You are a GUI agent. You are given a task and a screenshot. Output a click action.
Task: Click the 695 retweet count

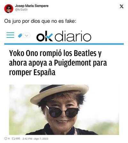[x=18, y=139]
